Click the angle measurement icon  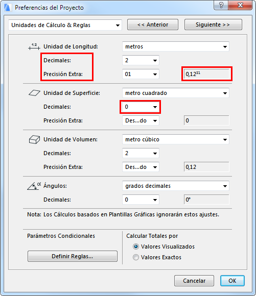click(x=34, y=186)
